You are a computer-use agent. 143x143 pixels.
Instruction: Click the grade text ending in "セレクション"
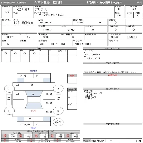click(x=49, y=15)
